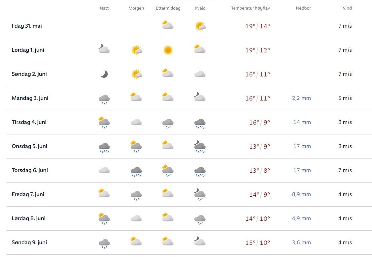Open the Søndag 9. juni forecast row
The width and height of the screenshot is (372, 257).
29,243
